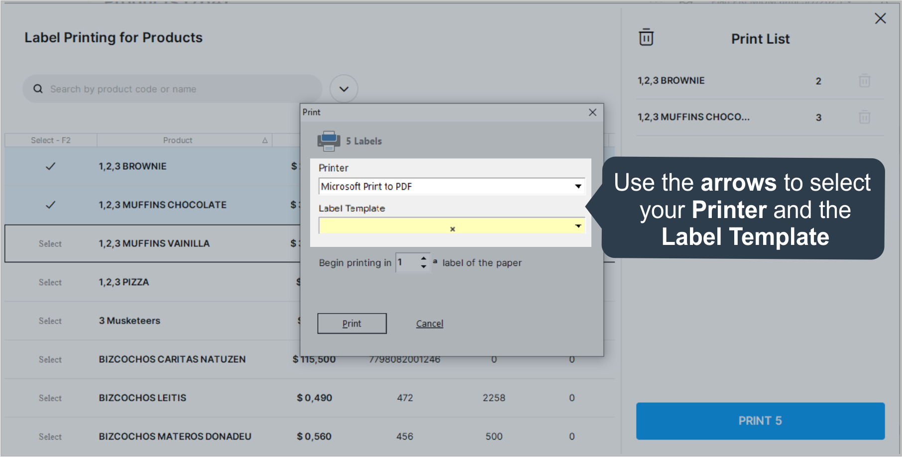
Task: Expand the Label Template dropdown
Action: [x=578, y=226]
